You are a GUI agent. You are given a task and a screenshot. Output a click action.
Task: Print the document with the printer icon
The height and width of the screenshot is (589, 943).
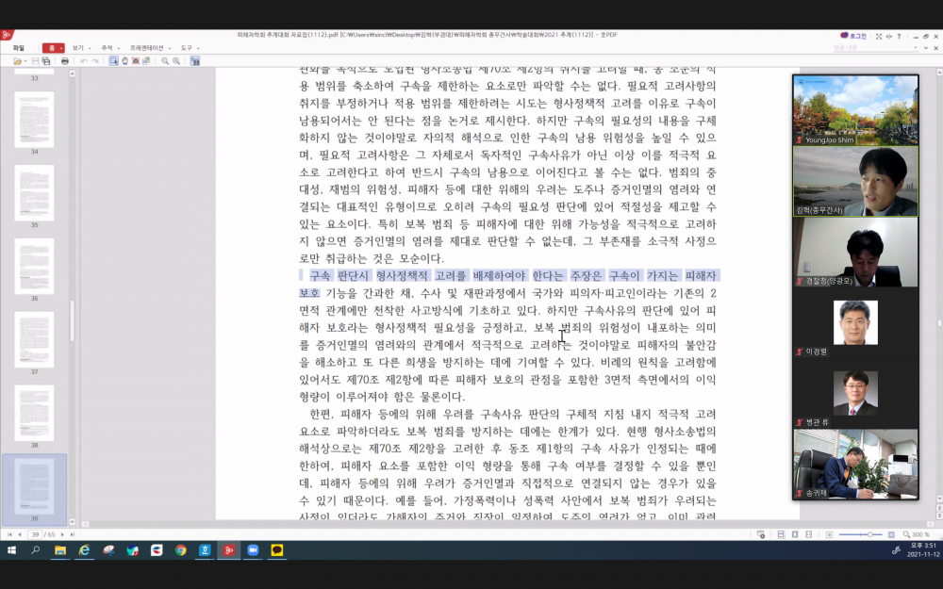(x=65, y=60)
